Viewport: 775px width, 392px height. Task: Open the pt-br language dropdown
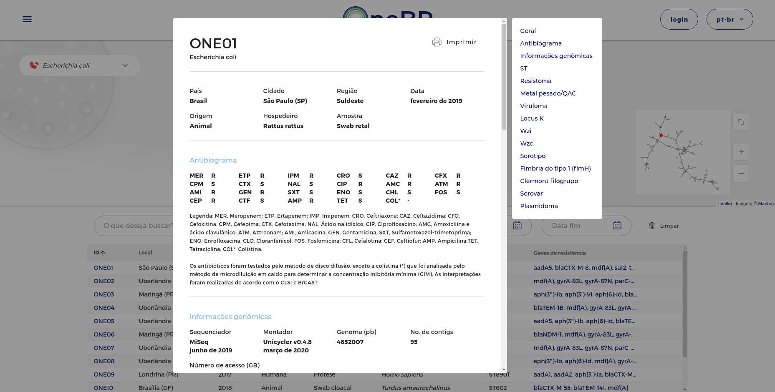(730, 19)
